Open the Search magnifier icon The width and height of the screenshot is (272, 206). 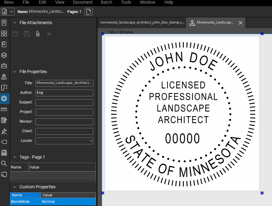4,164
